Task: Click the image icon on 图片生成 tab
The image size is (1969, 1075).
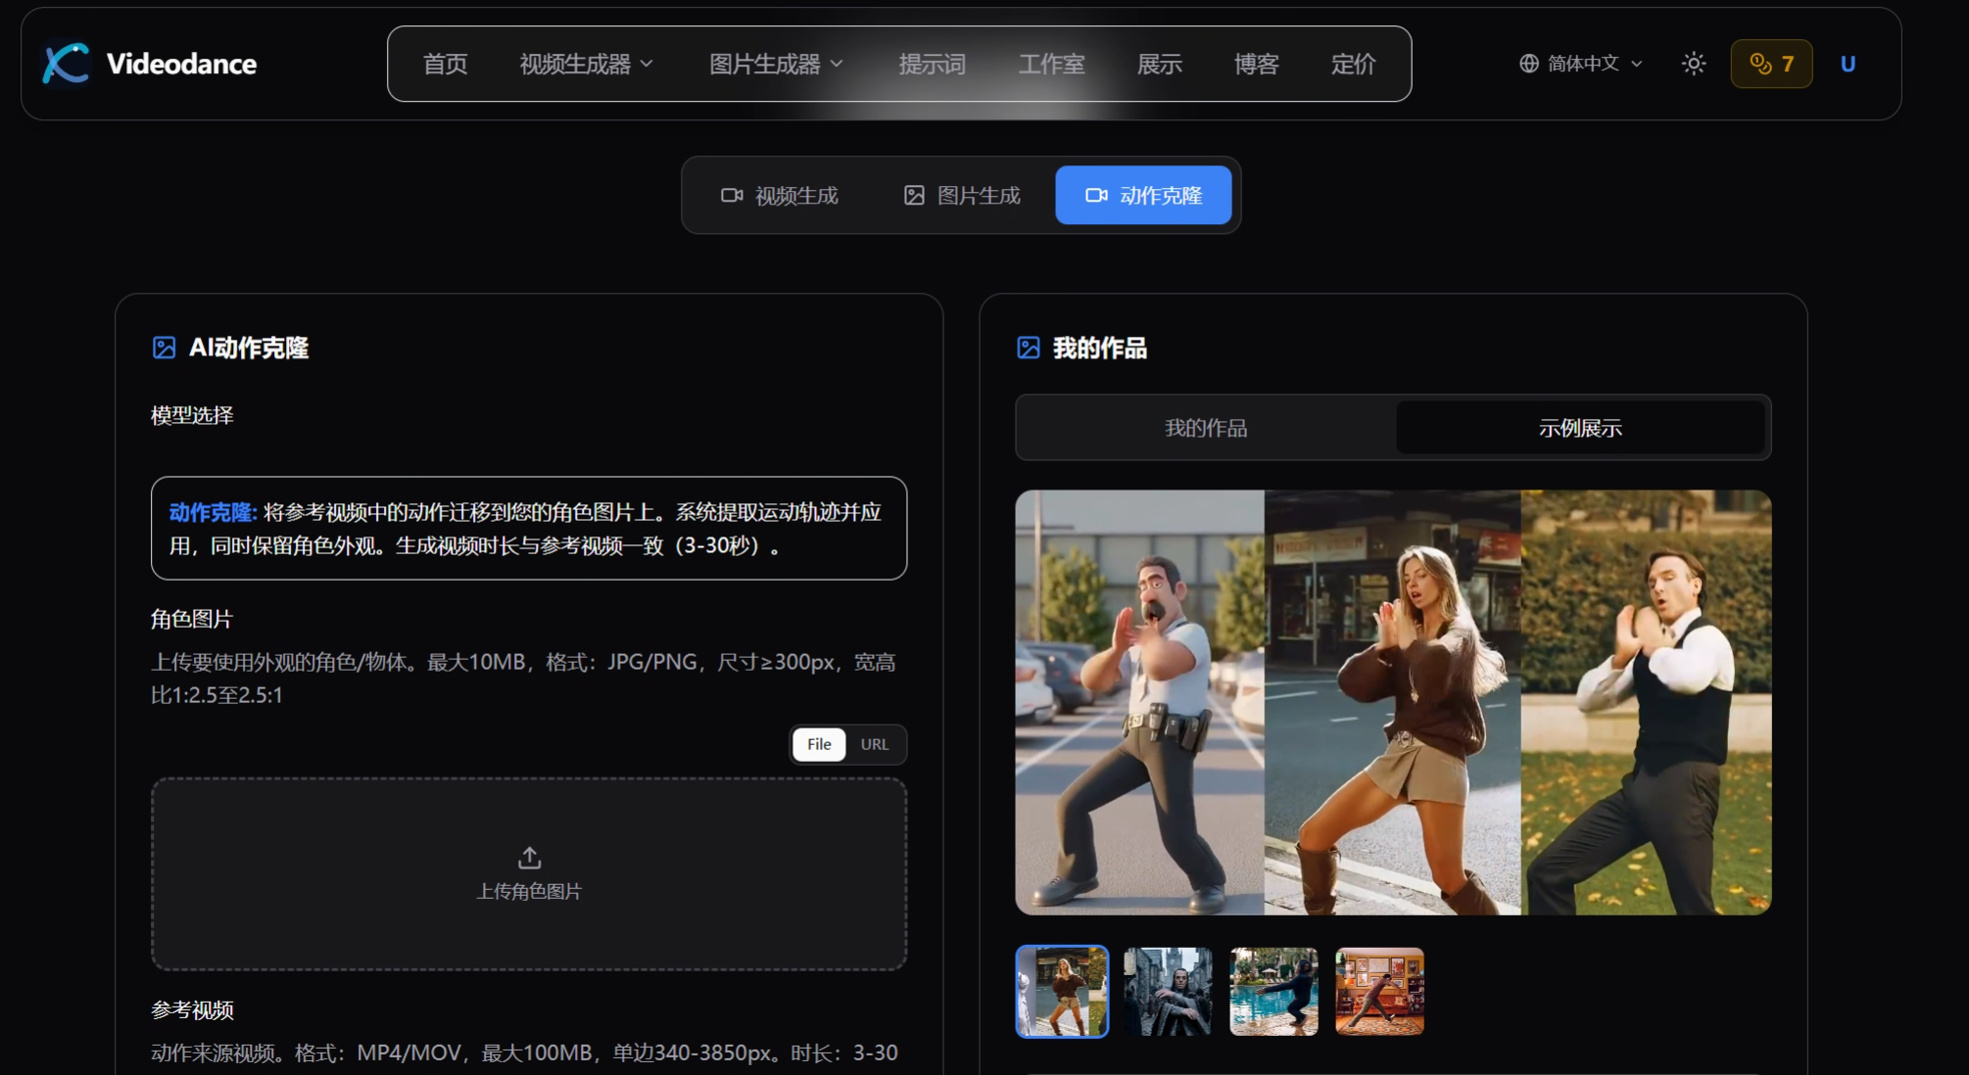Action: (913, 195)
